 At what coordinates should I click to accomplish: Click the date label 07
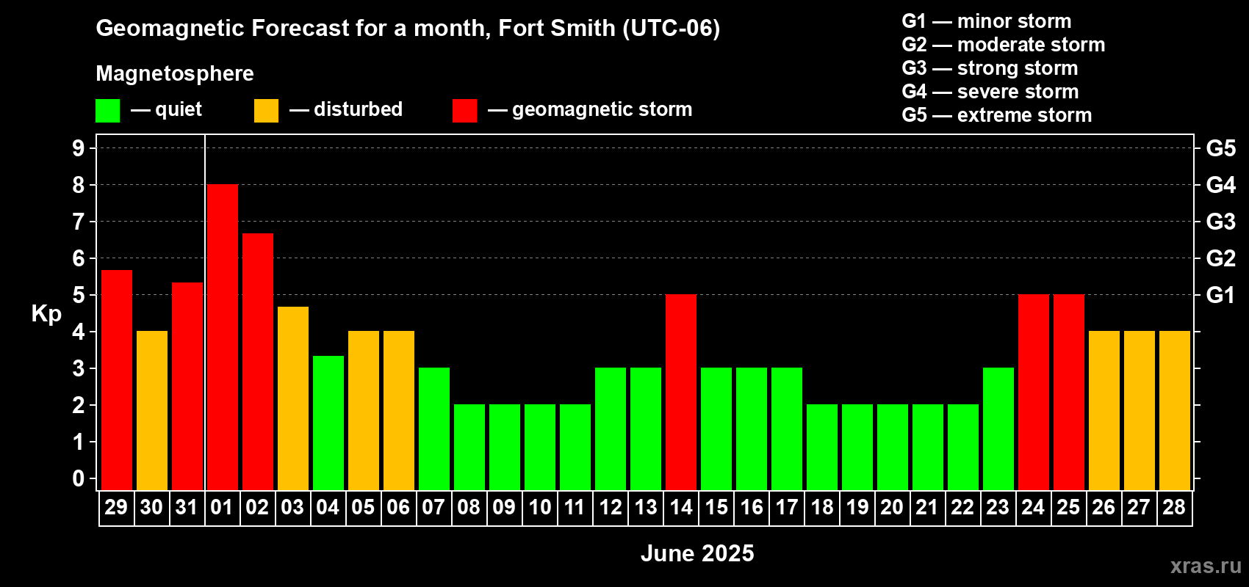pos(433,508)
